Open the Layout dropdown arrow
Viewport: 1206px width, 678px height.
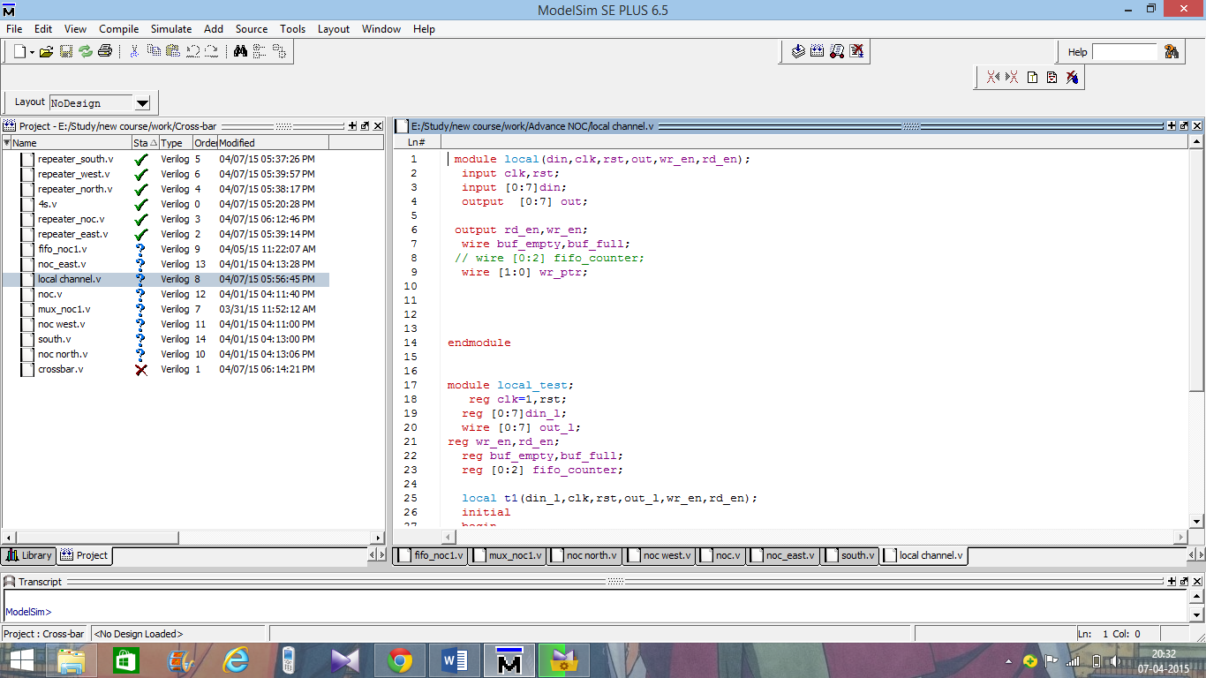[x=142, y=103]
